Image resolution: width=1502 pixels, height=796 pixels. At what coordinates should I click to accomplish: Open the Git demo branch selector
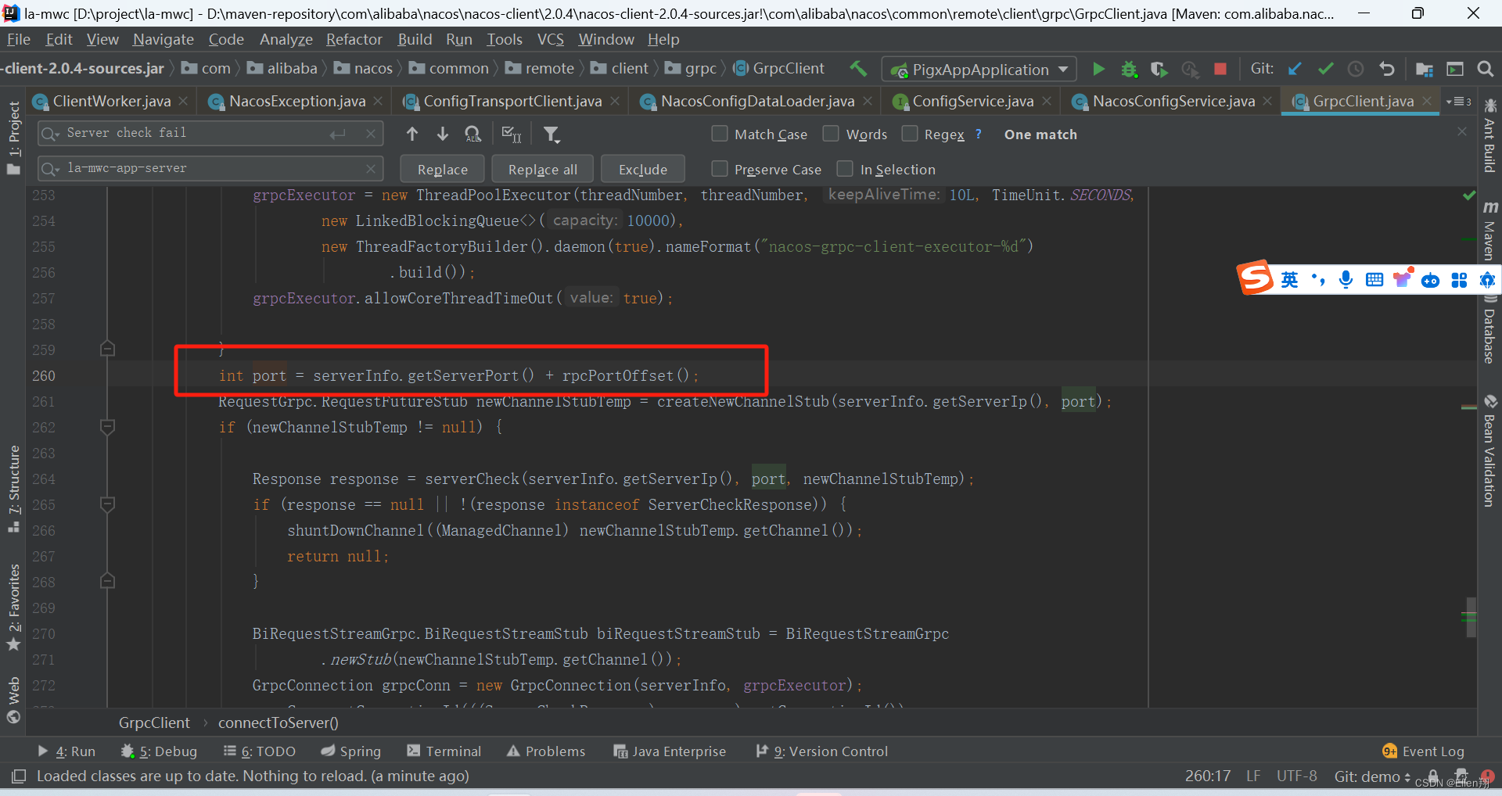(1372, 776)
